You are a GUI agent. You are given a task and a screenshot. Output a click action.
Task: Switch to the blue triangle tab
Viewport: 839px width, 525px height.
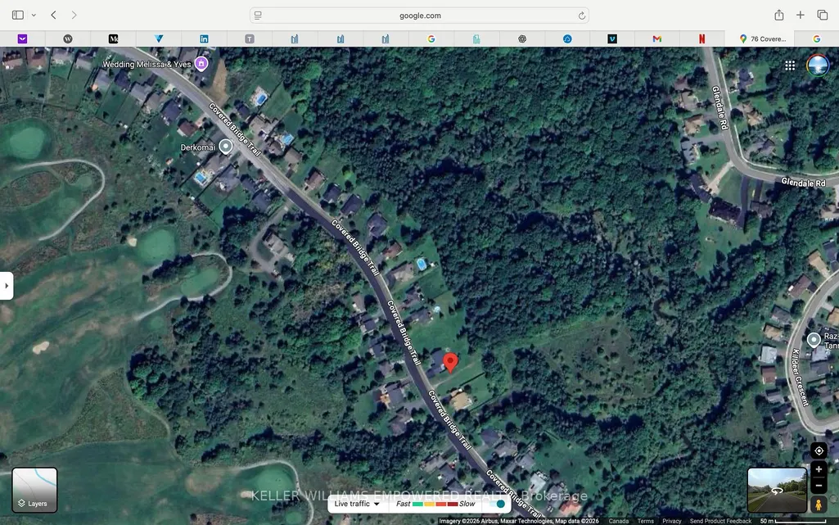159,38
